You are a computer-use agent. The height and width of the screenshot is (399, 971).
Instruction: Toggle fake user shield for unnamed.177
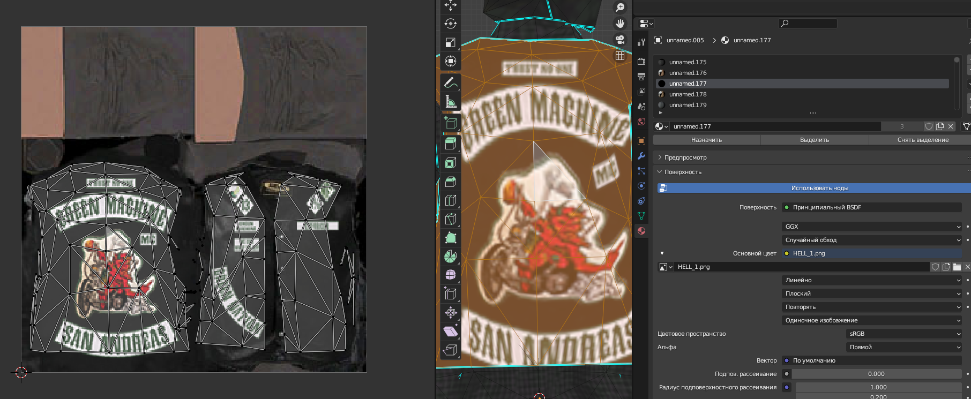(x=929, y=126)
